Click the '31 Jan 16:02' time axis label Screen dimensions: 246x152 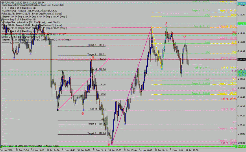click(x=146, y=150)
